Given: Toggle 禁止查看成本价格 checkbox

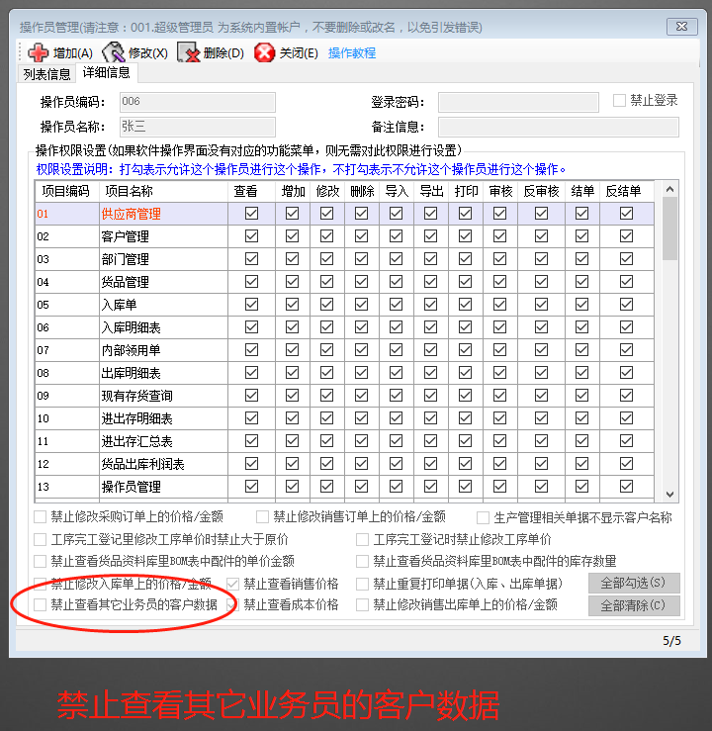Looking at the screenshot, I should 233,604.
